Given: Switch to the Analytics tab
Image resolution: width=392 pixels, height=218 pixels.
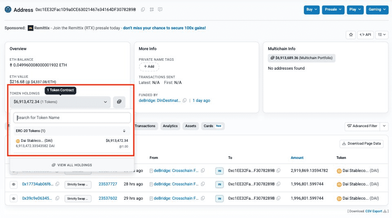Looking at the screenshot, I should (x=170, y=126).
